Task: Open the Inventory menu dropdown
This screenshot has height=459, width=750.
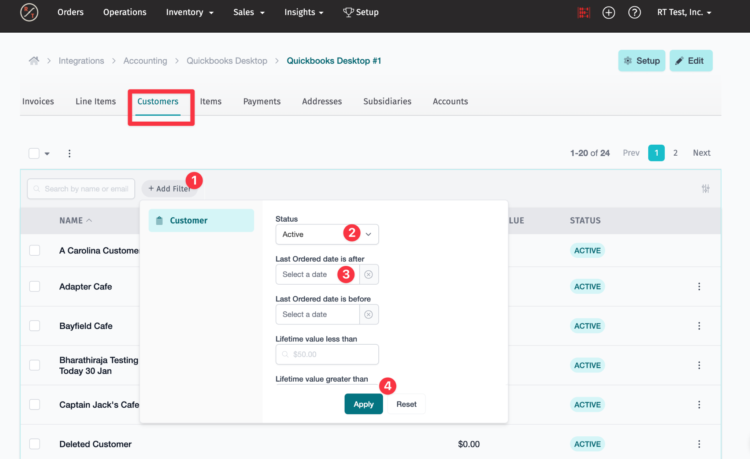Action: tap(189, 12)
